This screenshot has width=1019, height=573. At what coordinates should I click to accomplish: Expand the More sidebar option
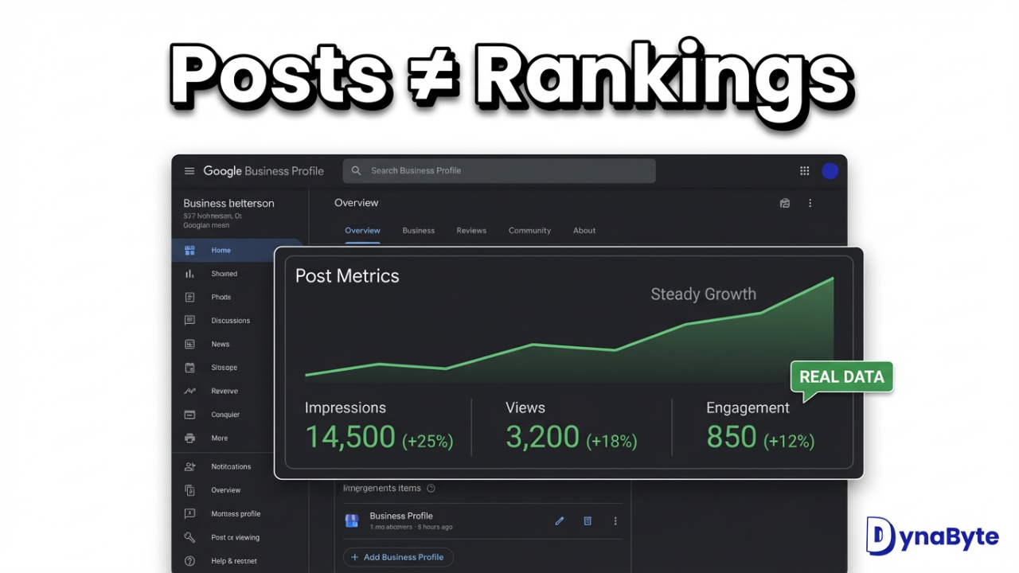[219, 438]
